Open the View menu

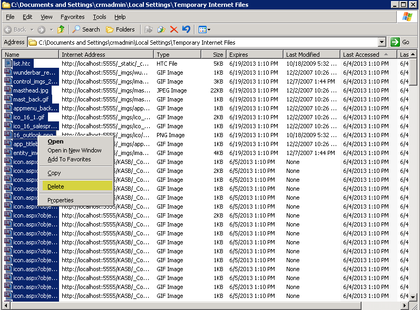pos(46,17)
